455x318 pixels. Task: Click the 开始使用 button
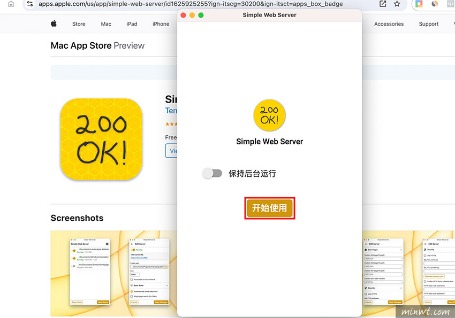(270, 208)
